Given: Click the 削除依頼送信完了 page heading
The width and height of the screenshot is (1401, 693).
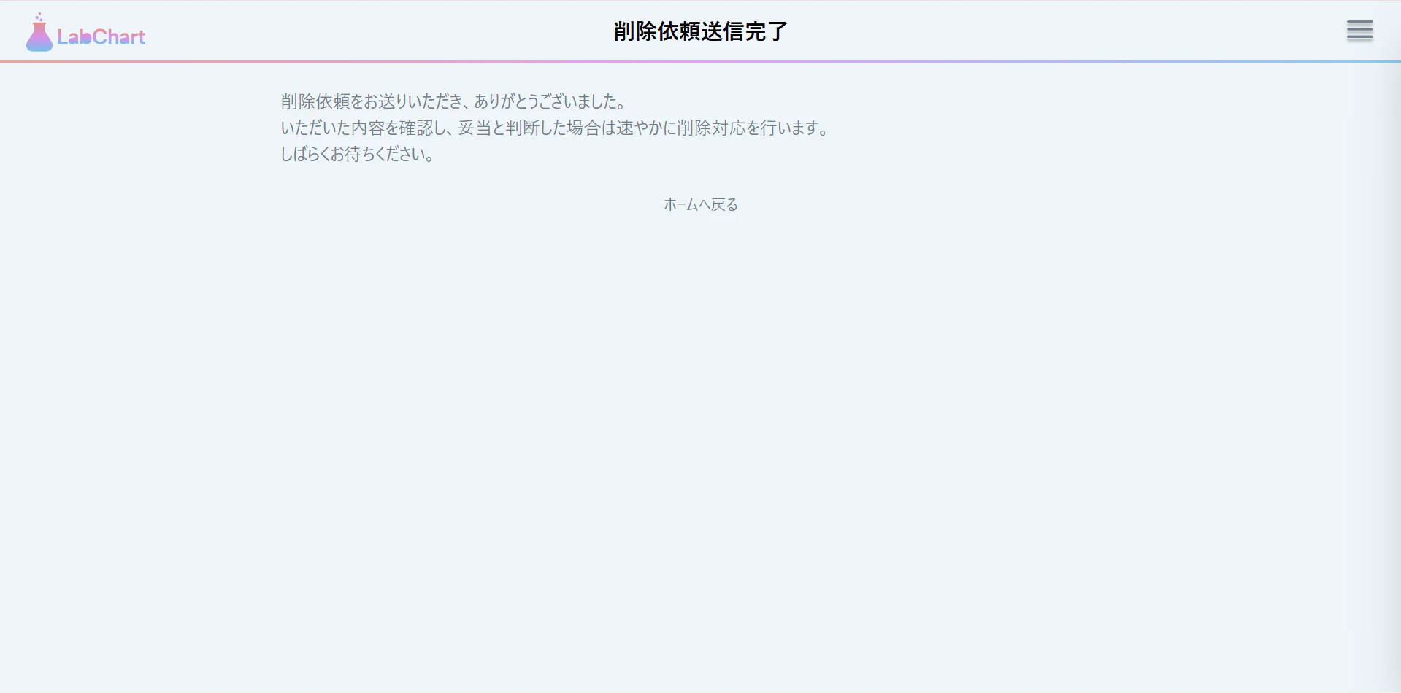Looking at the screenshot, I should click(701, 31).
